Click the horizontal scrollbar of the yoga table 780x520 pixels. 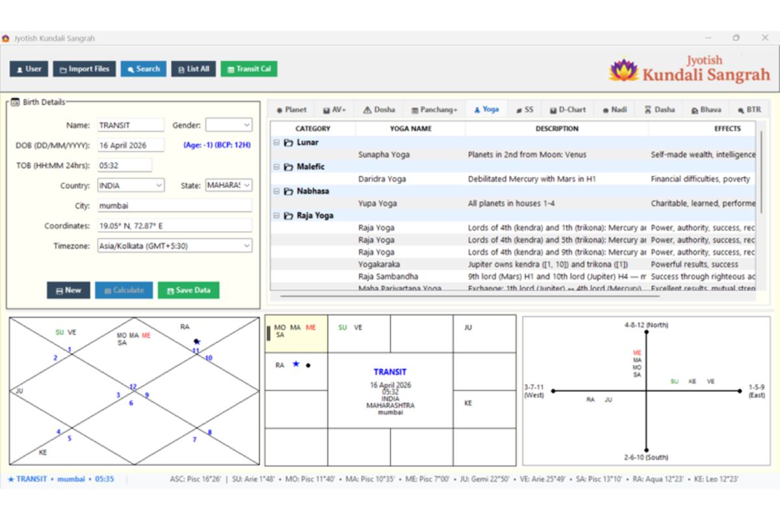470,296
